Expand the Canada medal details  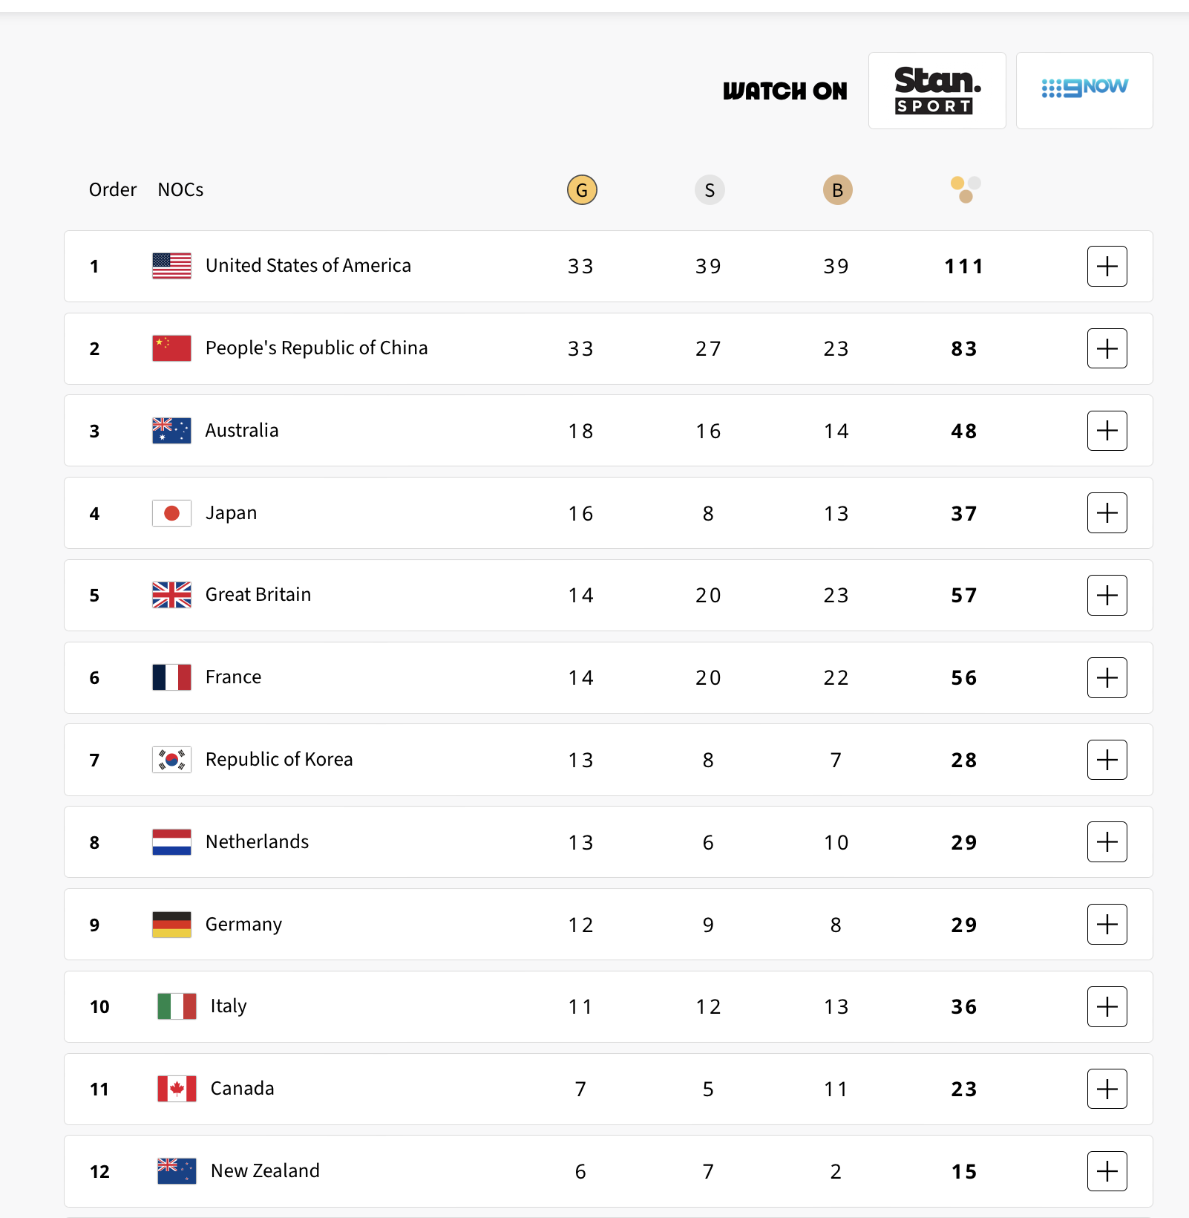[1107, 1089]
